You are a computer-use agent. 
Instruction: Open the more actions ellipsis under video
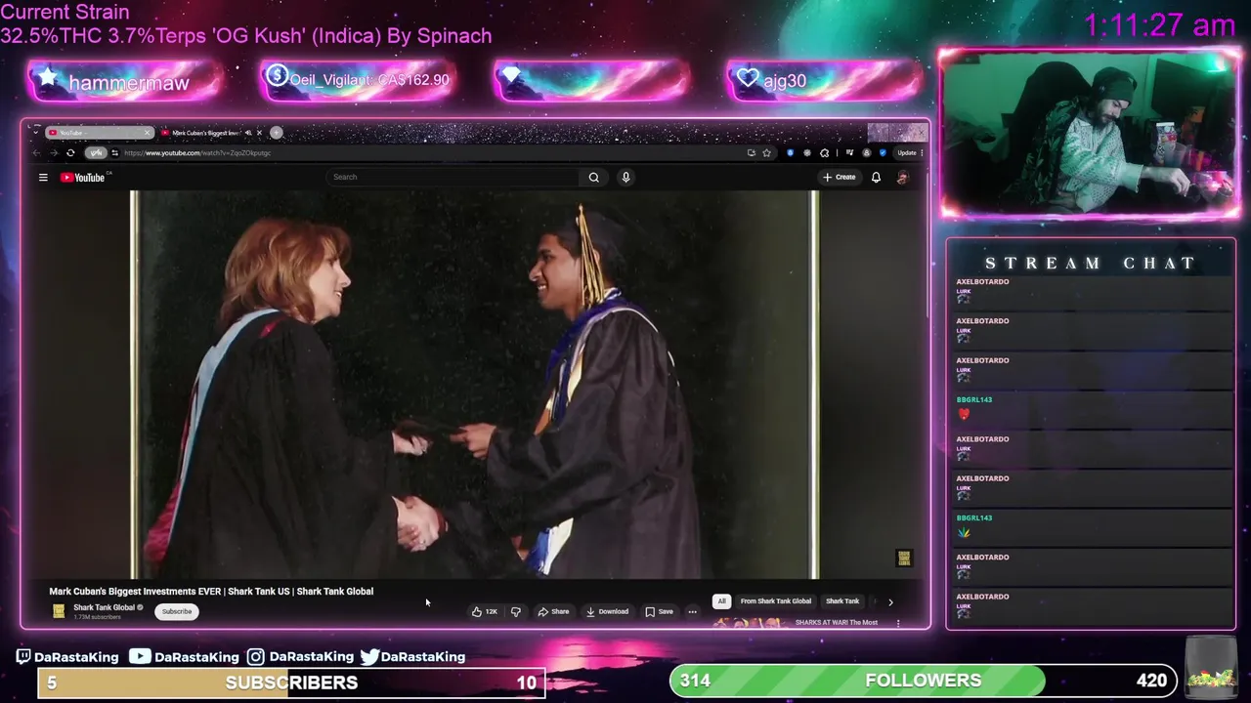[692, 611]
